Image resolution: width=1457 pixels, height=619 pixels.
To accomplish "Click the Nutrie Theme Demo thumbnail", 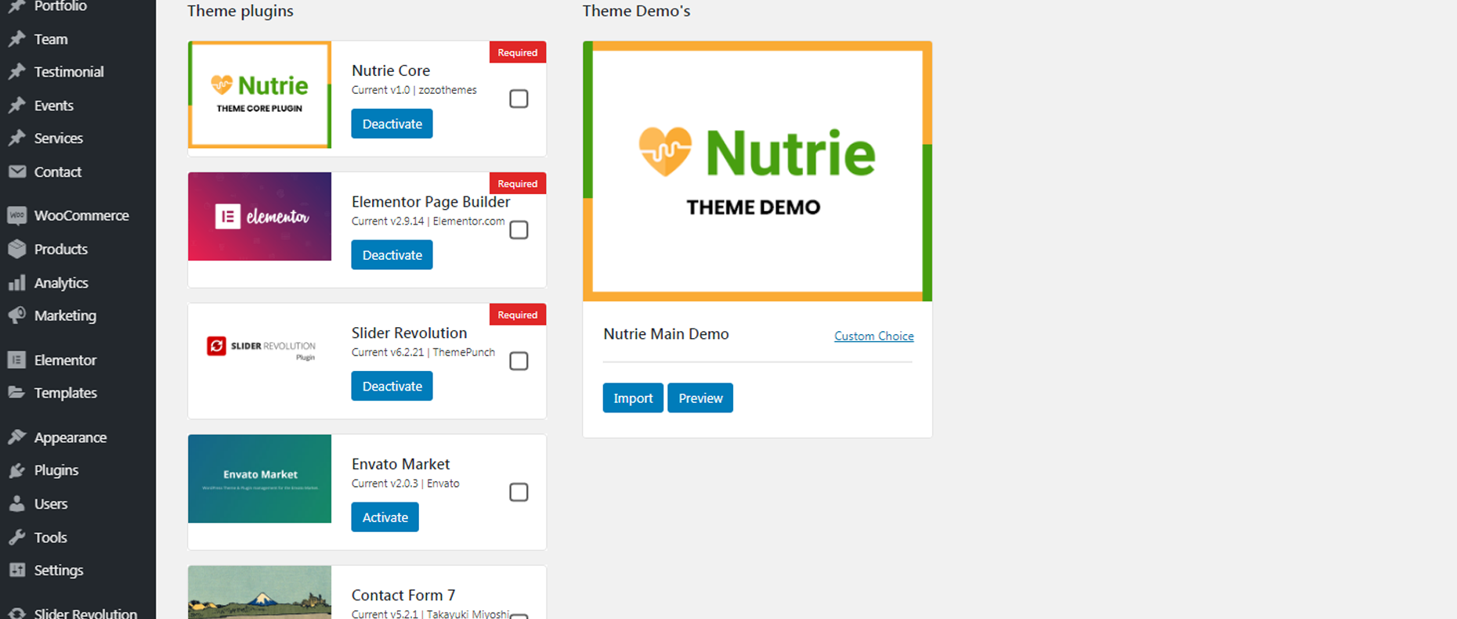I will coord(757,171).
